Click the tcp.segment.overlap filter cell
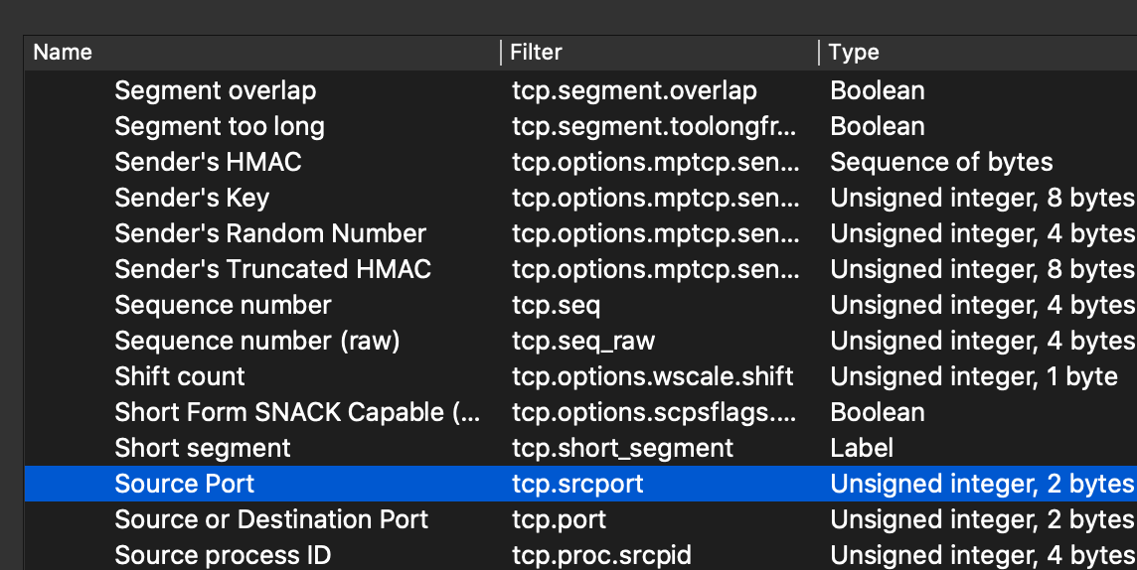Image resolution: width=1137 pixels, height=570 pixels. [x=634, y=90]
